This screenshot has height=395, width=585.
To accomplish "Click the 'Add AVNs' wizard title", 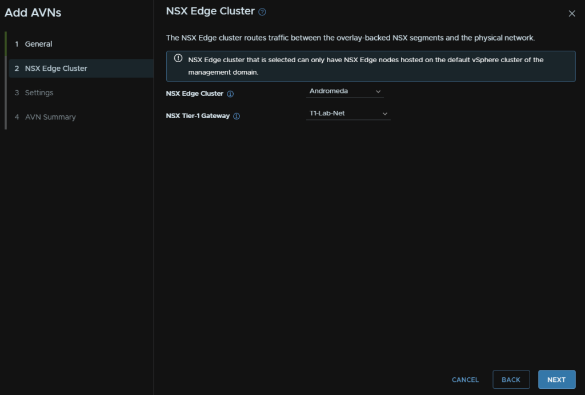I will click(33, 13).
